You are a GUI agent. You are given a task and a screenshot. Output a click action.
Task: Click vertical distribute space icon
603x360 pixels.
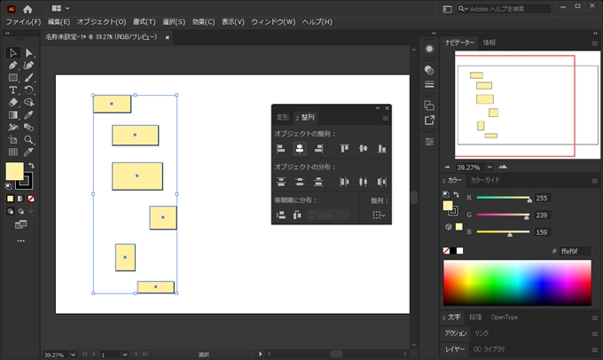point(281,215)
